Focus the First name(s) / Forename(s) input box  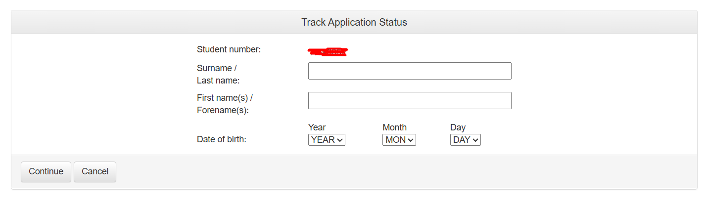point(409,100)
